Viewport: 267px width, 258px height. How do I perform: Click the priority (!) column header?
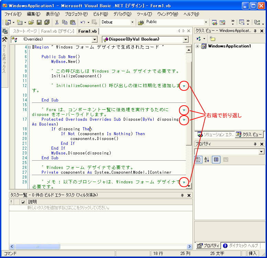point(11,202)
